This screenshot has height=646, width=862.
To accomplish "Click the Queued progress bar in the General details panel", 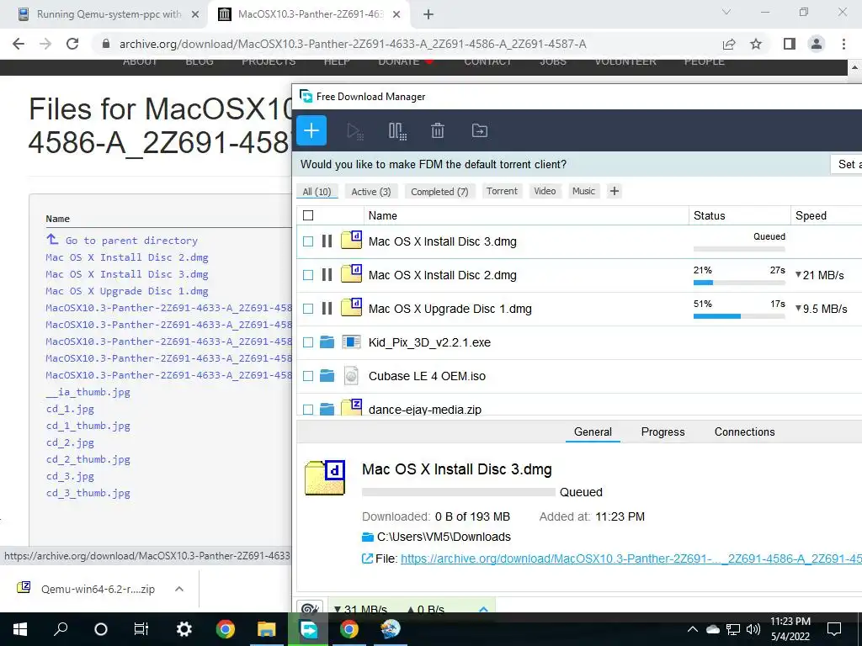I will pos(459,492).
